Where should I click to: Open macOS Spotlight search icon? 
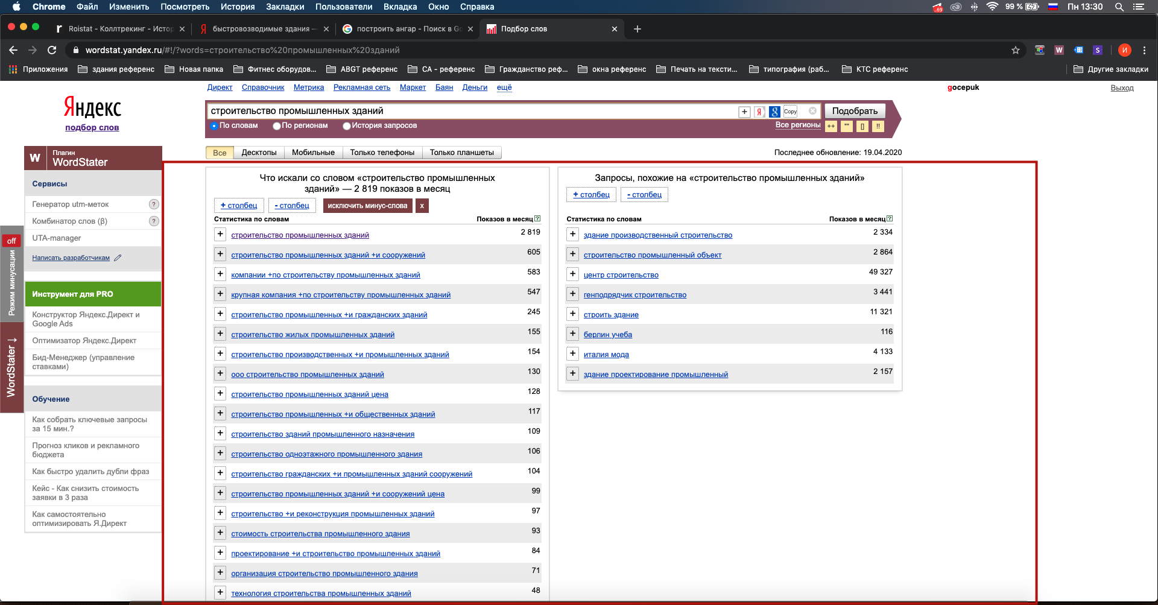(x=1119, y=7)
